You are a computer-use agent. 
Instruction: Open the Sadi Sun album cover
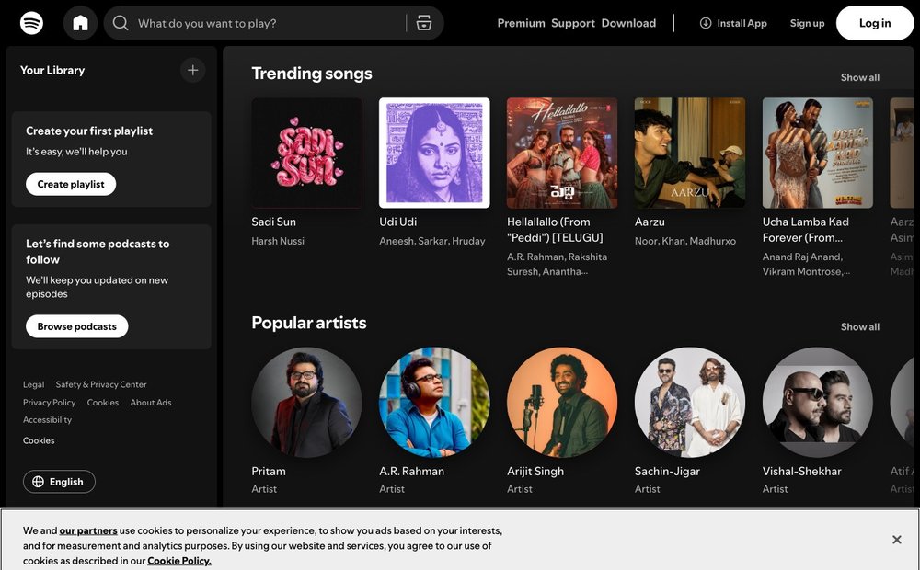307,153
